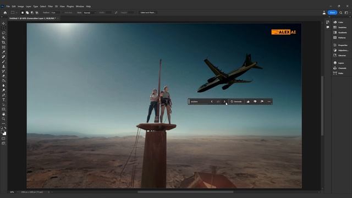Swap foreground and background colors
Viewport: 352px width, 198px height.
point(5,128)
